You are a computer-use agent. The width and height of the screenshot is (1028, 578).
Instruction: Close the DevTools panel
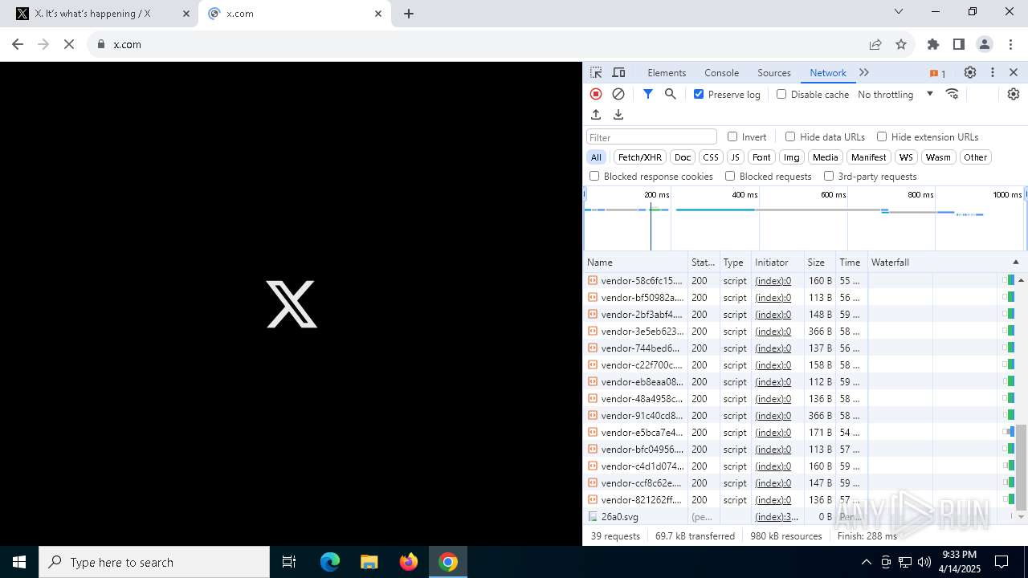coord(1014,72)
